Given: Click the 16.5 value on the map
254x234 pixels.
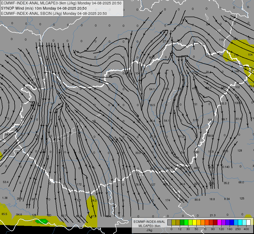Looking at the screenshot, I should tap(152, 105).
